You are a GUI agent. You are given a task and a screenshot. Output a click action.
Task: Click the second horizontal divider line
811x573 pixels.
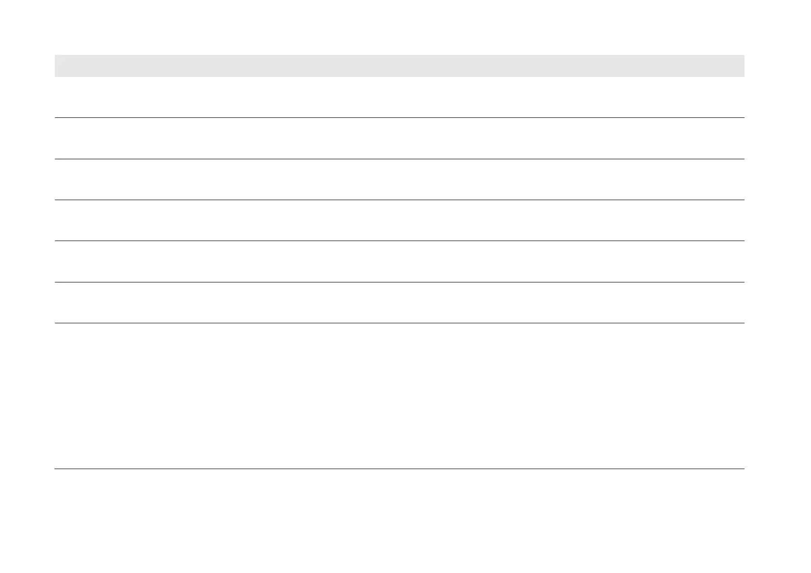(x=399, y=159)
